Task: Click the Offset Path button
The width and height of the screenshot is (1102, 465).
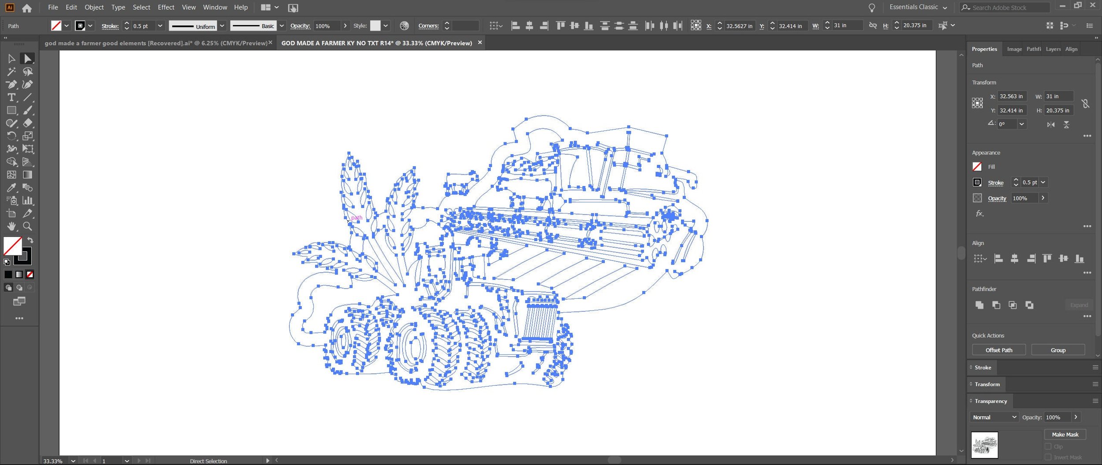Action: 999,350
